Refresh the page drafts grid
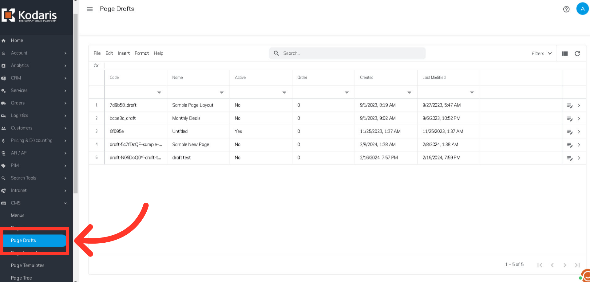 tap(577, 53)
